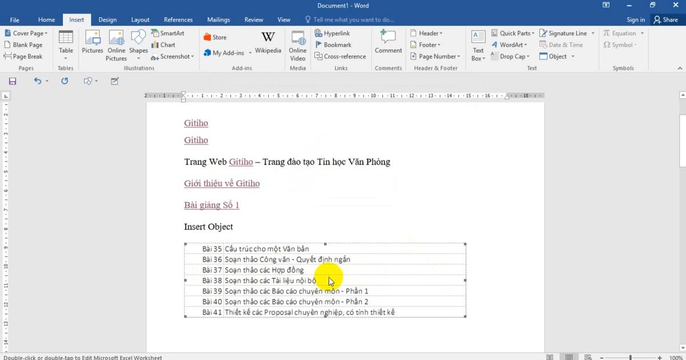Open the 'Giới thiệu về Gitiho' link
This screenshot has height=360, width=686.
click(x=222, y=183)
